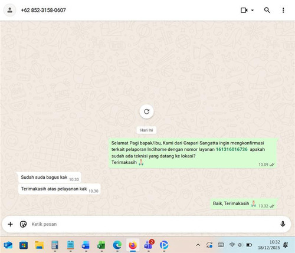Click the 10.09 read receipt checkmarks
The height and width of the screenshot is (253, 295).
click(272, 165)
